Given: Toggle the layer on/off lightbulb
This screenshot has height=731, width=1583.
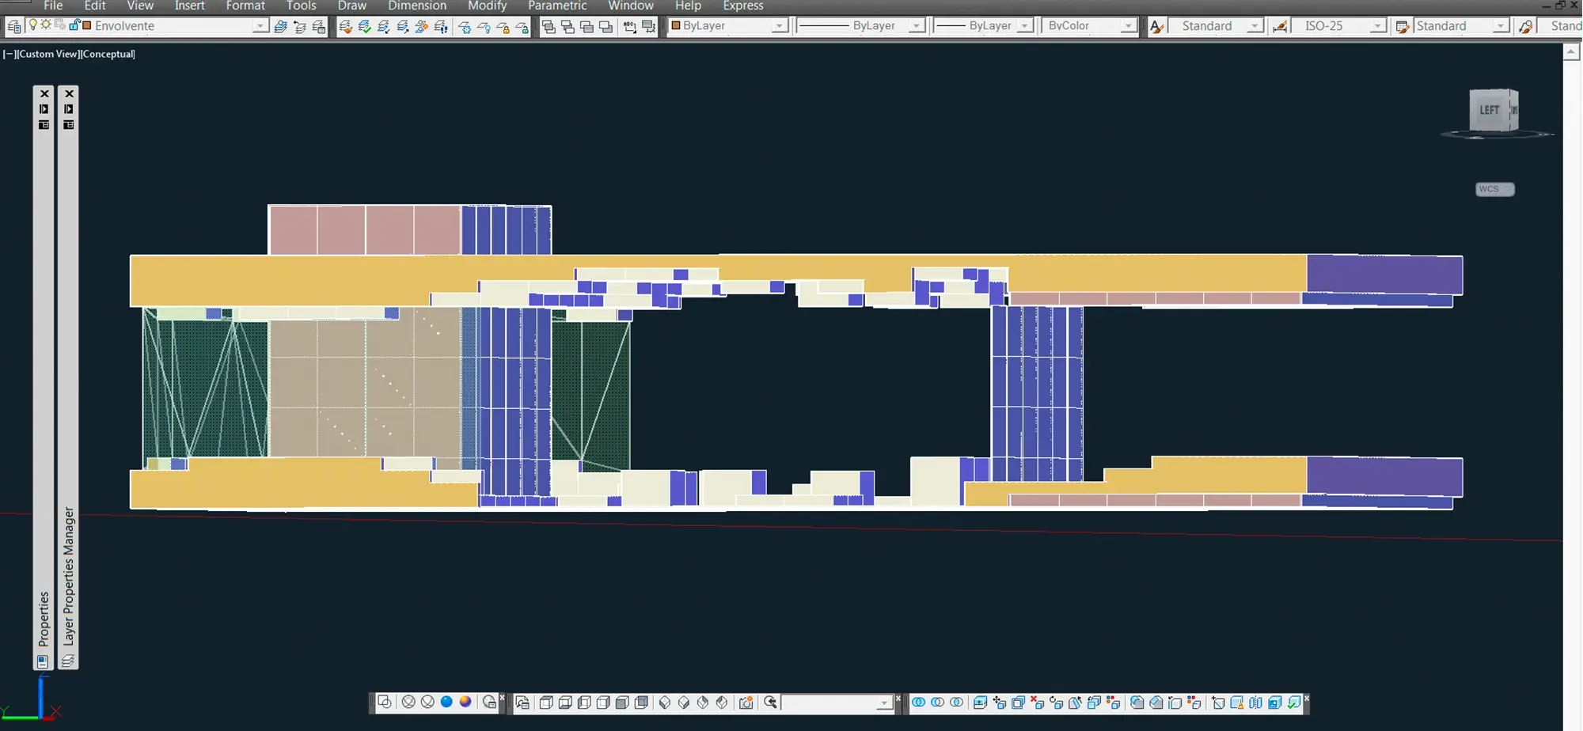Looking at the screenshot, I should tap(33, 25).
